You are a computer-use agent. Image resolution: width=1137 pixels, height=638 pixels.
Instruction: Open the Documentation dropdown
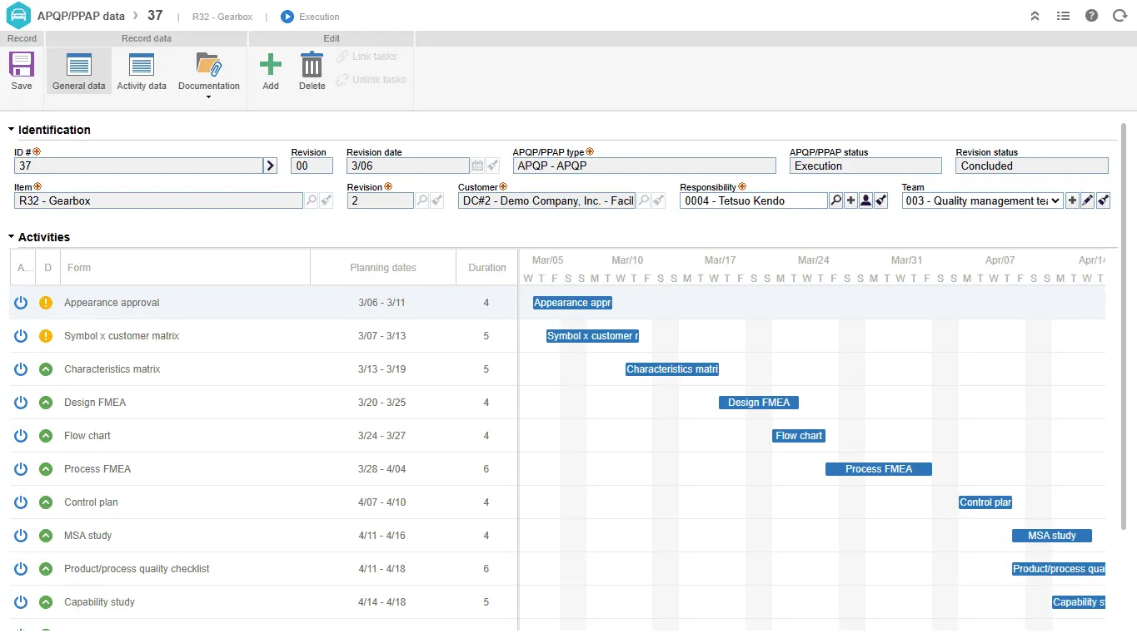pyautogui.click(x=208, y=75)
